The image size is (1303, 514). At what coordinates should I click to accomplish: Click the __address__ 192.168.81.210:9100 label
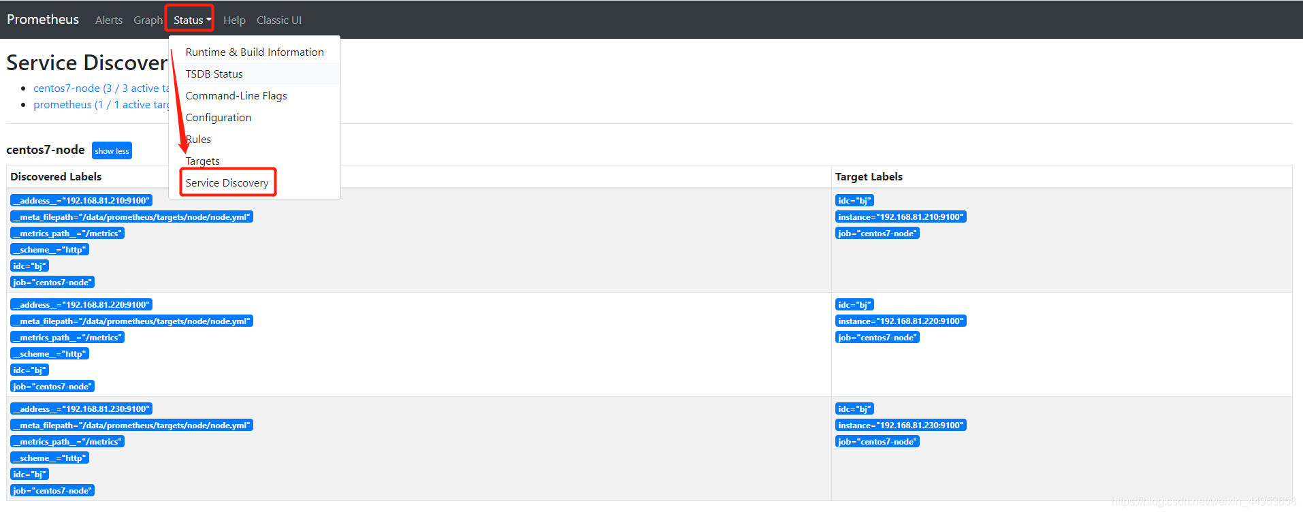click(x=81, y=200)
